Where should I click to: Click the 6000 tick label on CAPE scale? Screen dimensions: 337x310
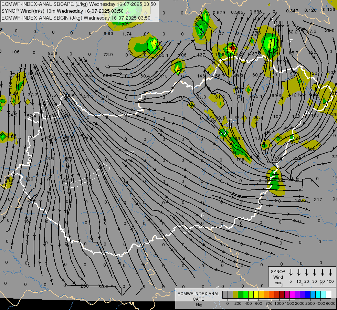(x=331, y=303)
